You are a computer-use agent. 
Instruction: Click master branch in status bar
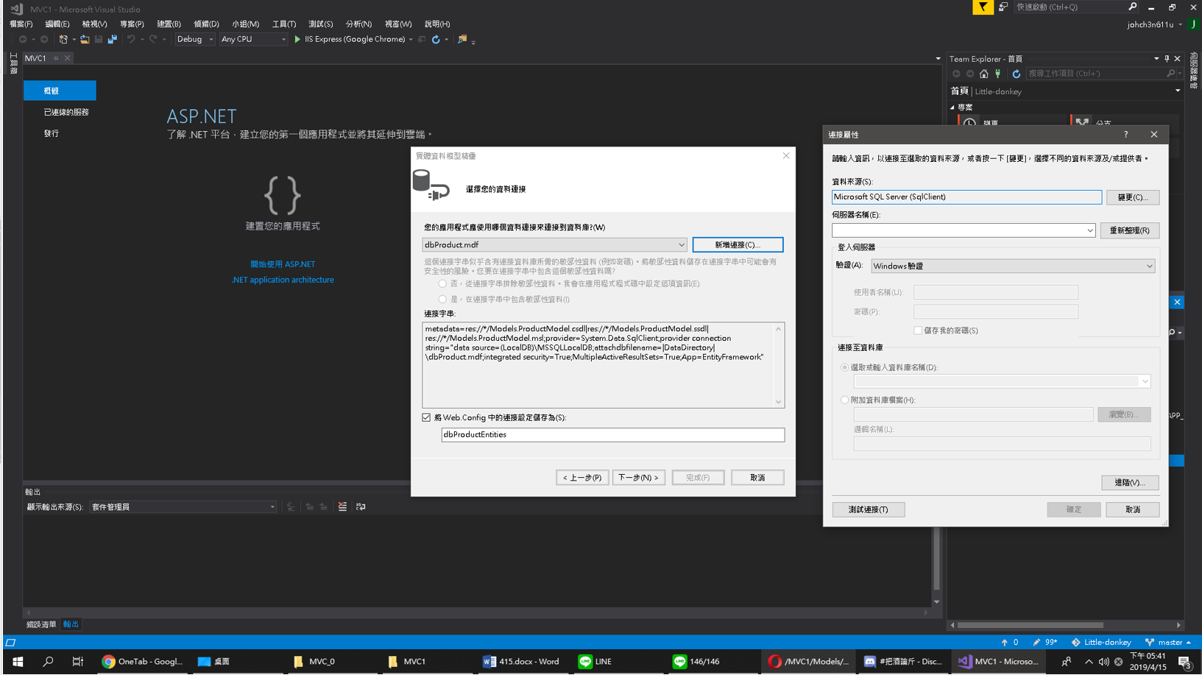(x=1169, y=643)
